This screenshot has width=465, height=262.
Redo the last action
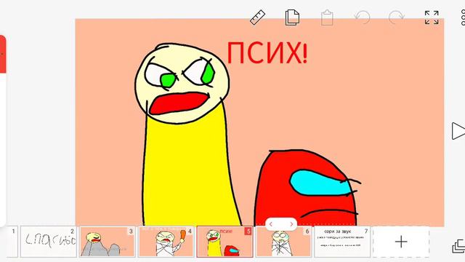point(397,17)
